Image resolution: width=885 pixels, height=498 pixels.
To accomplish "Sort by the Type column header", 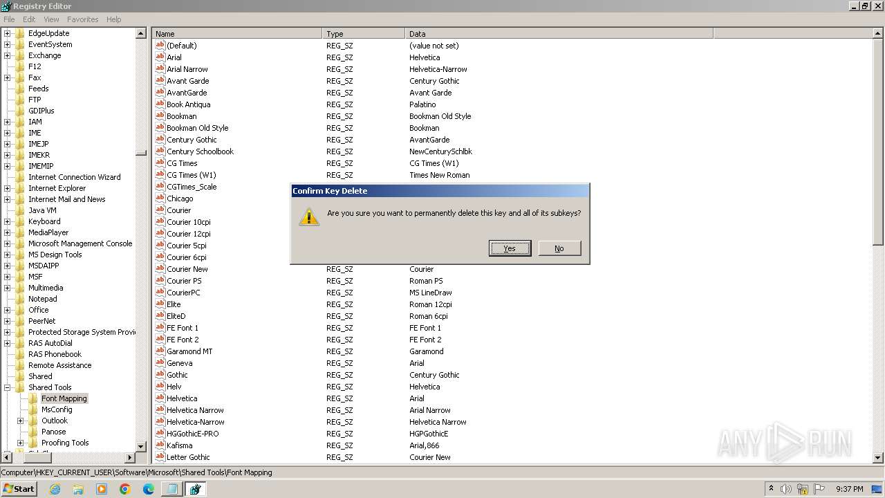I will tap(364, 33).
